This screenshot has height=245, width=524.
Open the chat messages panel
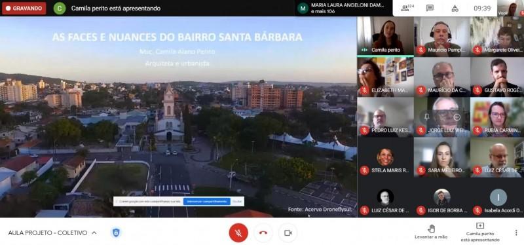[x=430, y=9]
